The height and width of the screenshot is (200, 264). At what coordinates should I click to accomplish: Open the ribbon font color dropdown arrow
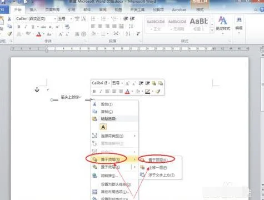coord(44,34)
